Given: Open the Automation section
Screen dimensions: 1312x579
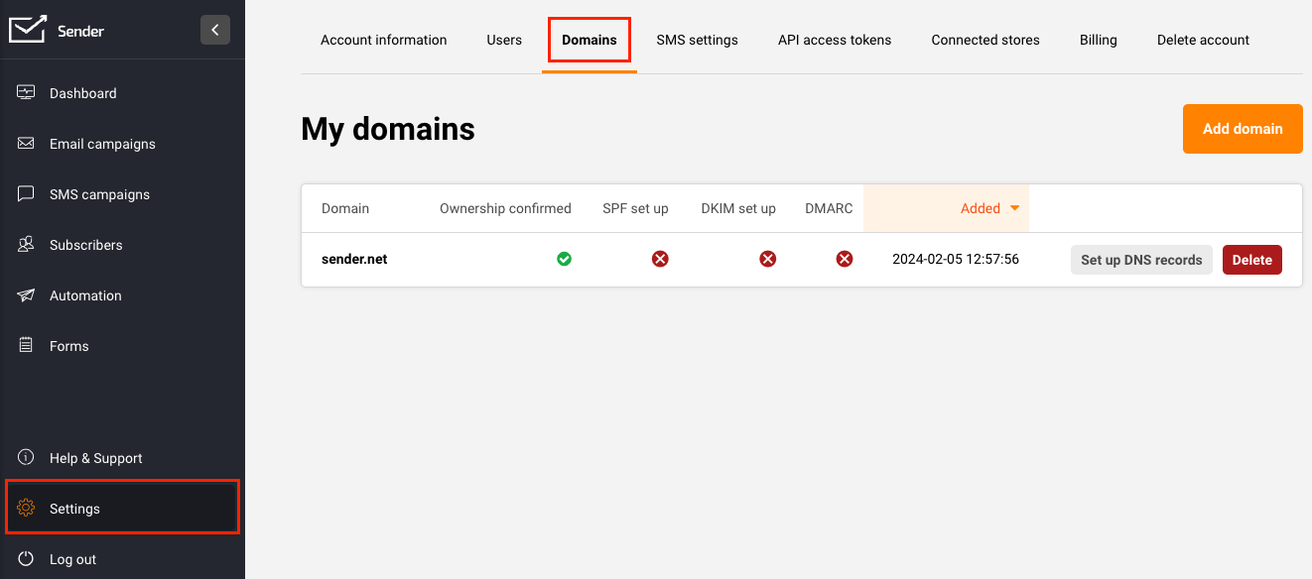Looking at the screenshot, I should click(x=85, y=295).
